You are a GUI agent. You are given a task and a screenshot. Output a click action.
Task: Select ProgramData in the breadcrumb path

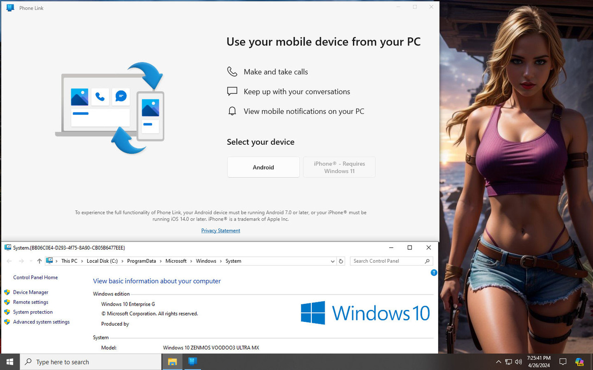click(141, 261)
